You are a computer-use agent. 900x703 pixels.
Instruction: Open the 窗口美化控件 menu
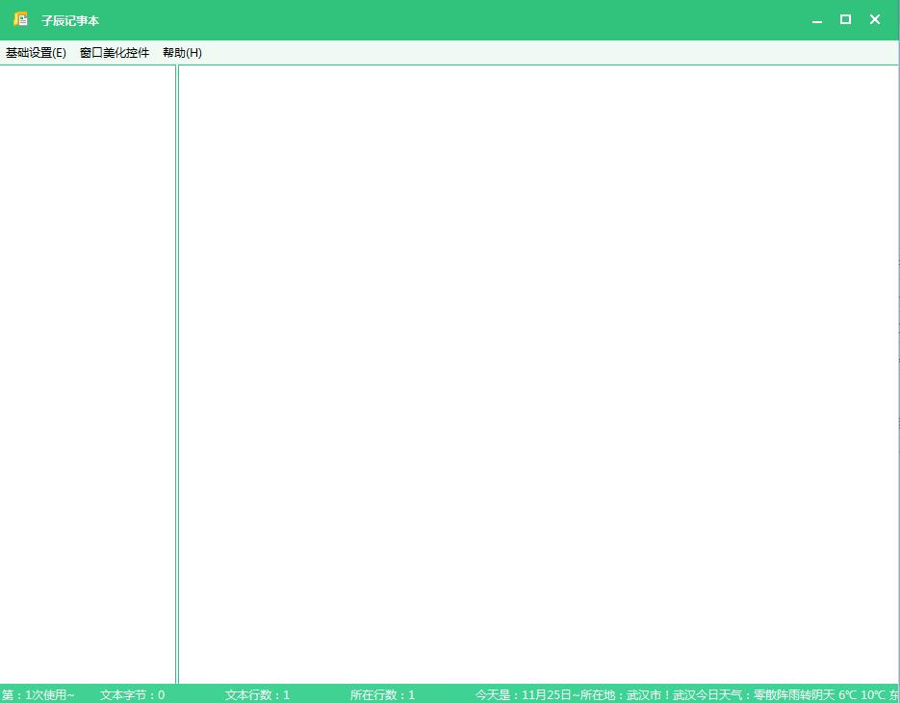click(115, 53)
